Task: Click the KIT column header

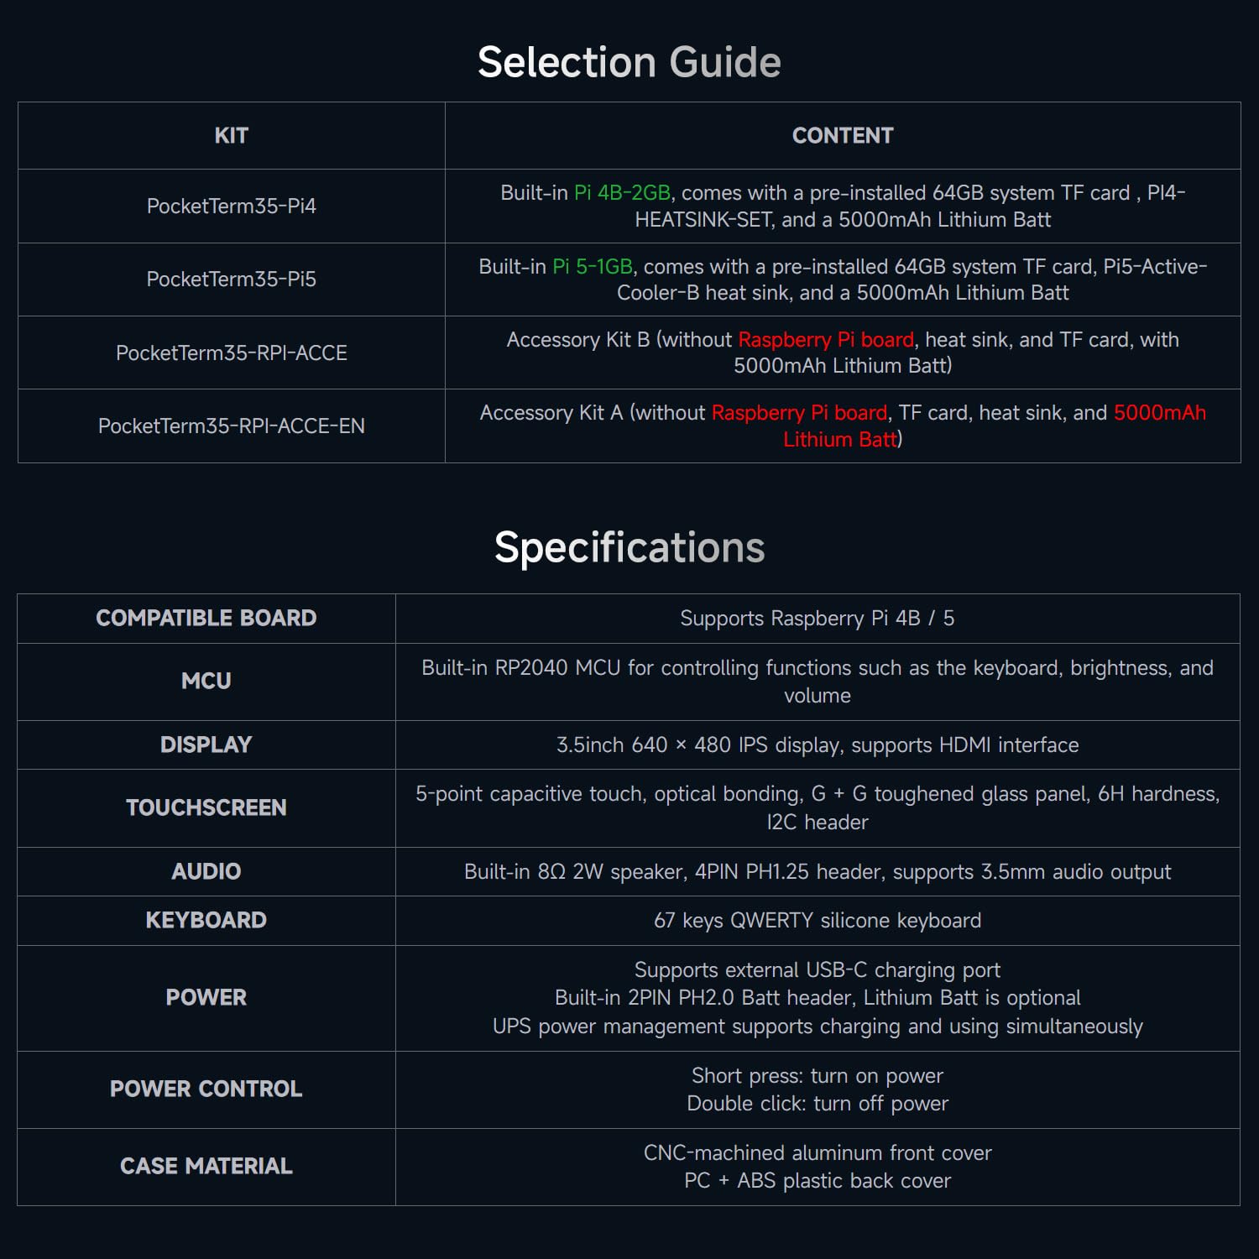Action: pos(232,136)
